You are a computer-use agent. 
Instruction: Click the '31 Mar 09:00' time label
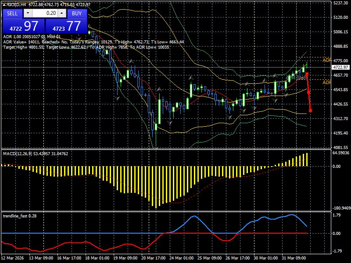(294, 258)
